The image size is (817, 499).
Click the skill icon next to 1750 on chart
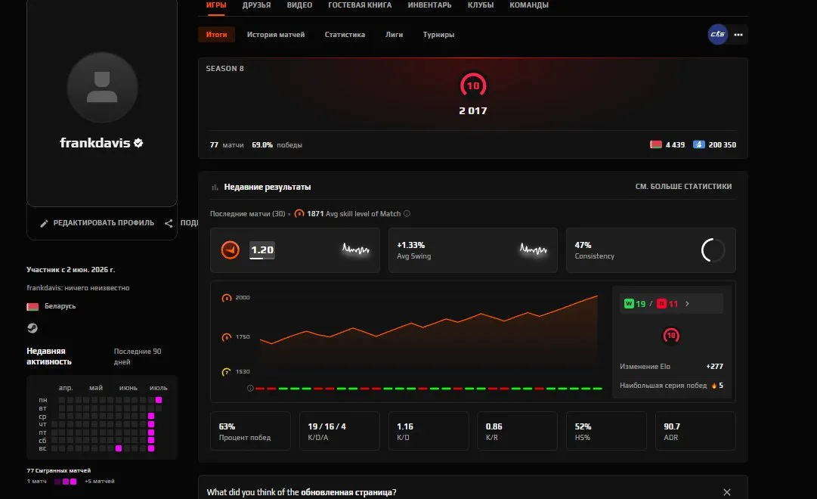227,337
